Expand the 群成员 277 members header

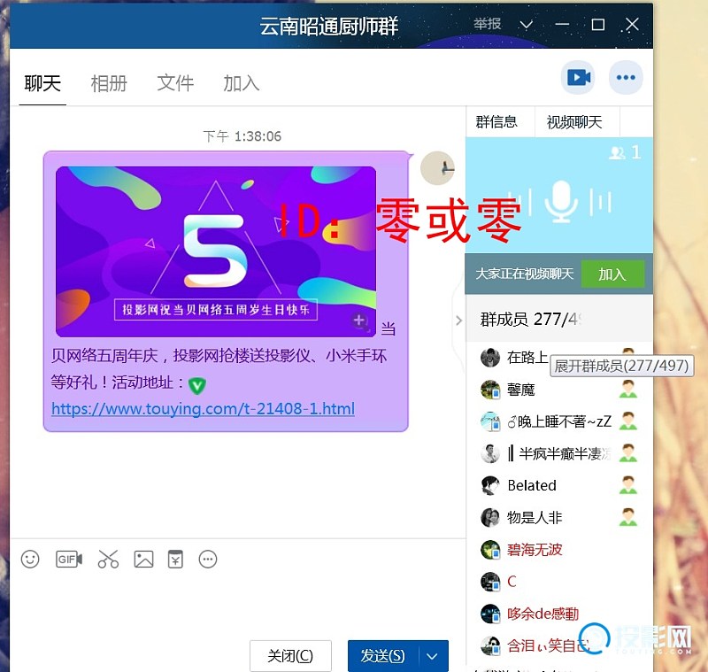559,320
